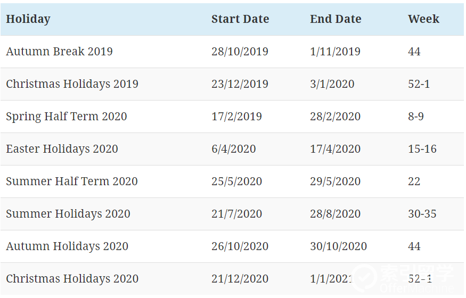Click the end date 17/4/2020
Screen dimensions: 466x298
335,148
